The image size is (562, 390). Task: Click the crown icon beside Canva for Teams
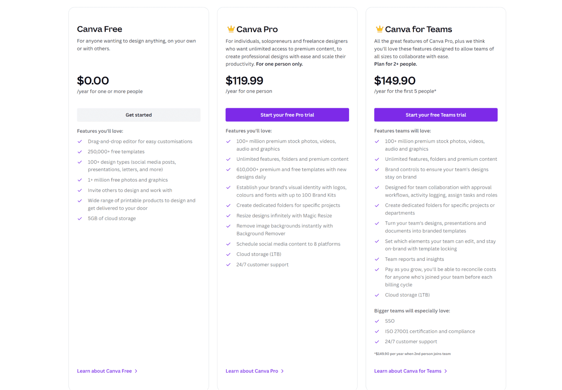click(x=379, y=29)
